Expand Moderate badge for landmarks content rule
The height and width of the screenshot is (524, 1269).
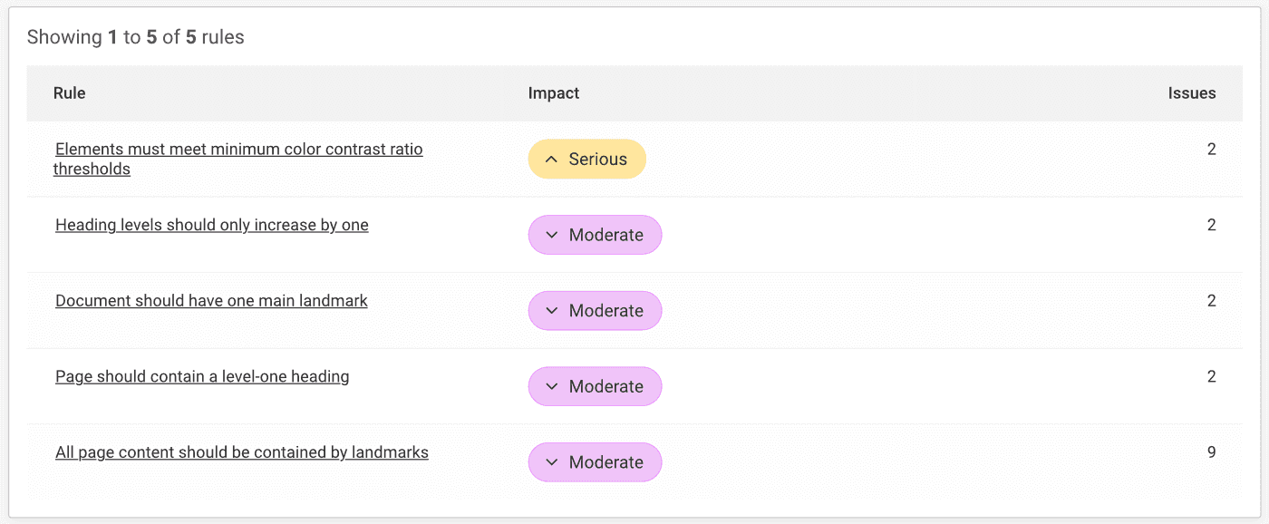coord(595,462)
